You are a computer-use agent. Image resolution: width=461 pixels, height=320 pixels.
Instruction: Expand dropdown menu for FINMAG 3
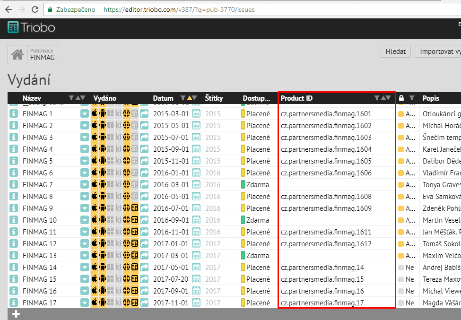pos(84,138)
